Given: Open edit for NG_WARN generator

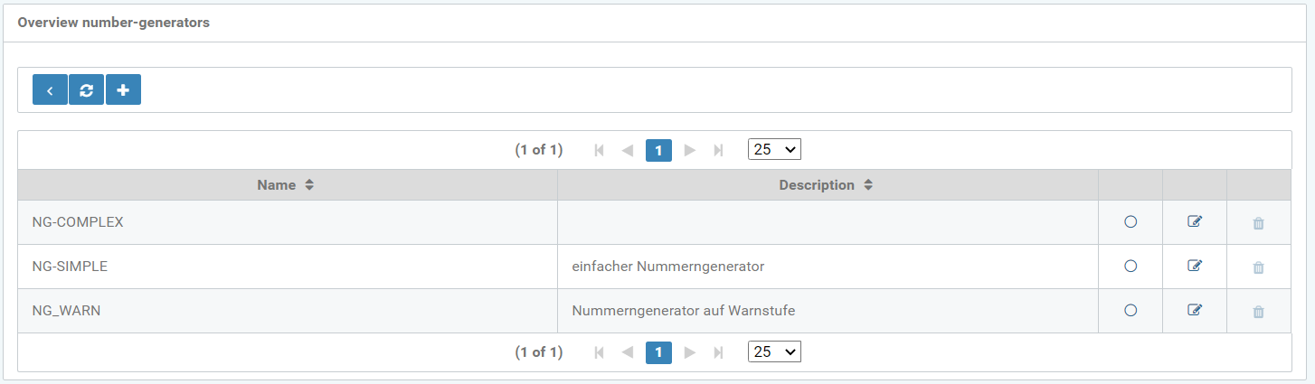Looking at the screenshot, I should coord(1194,311).
